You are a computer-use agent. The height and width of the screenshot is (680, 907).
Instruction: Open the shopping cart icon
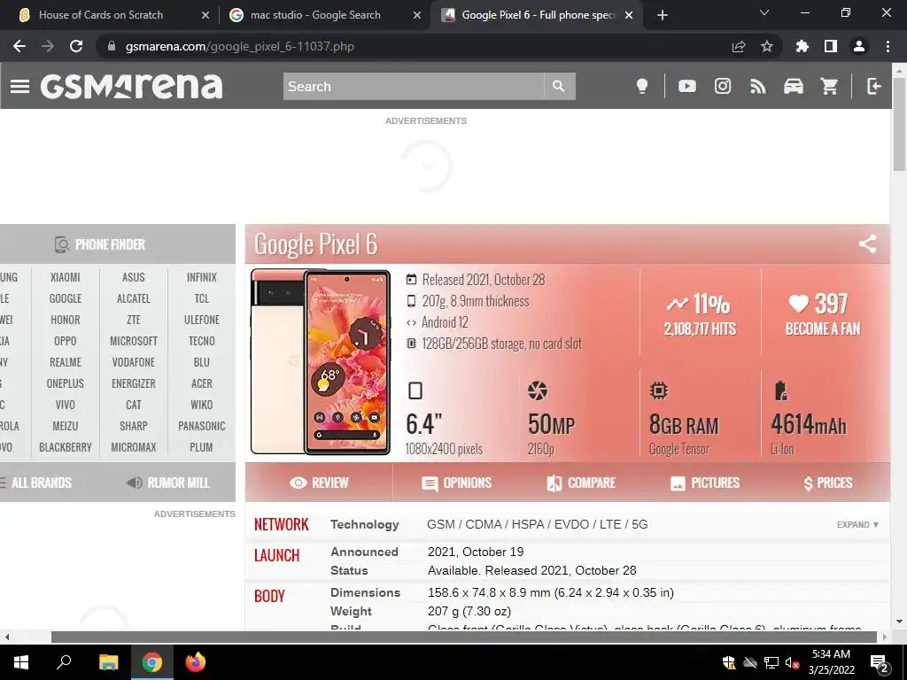[829, 86]
